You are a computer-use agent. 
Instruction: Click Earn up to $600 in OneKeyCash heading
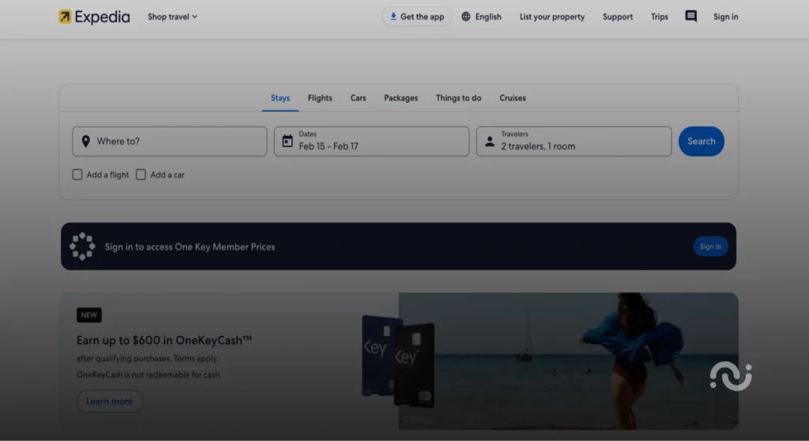[x=164, y=341]
